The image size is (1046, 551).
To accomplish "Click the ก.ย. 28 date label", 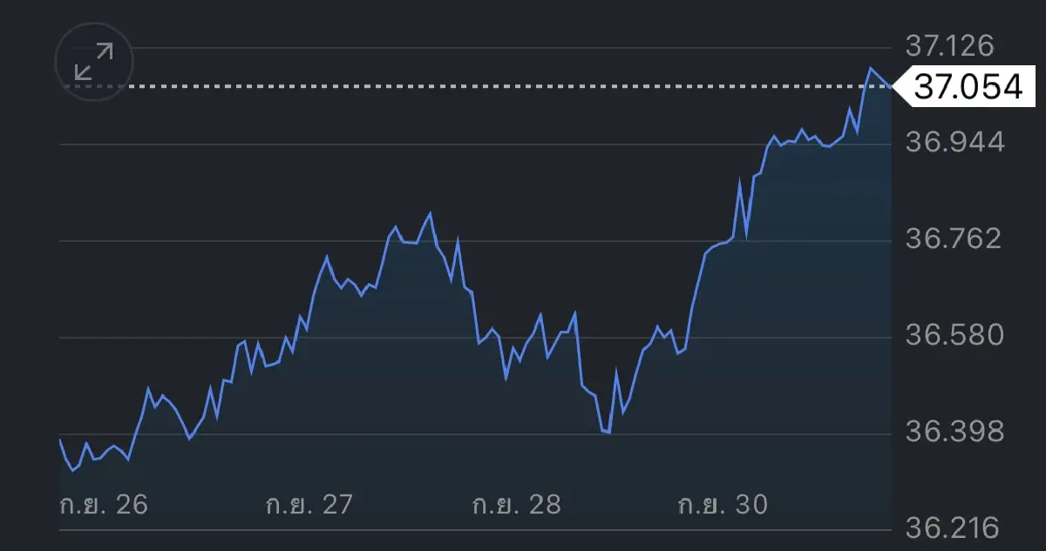I will coord(517,504).
